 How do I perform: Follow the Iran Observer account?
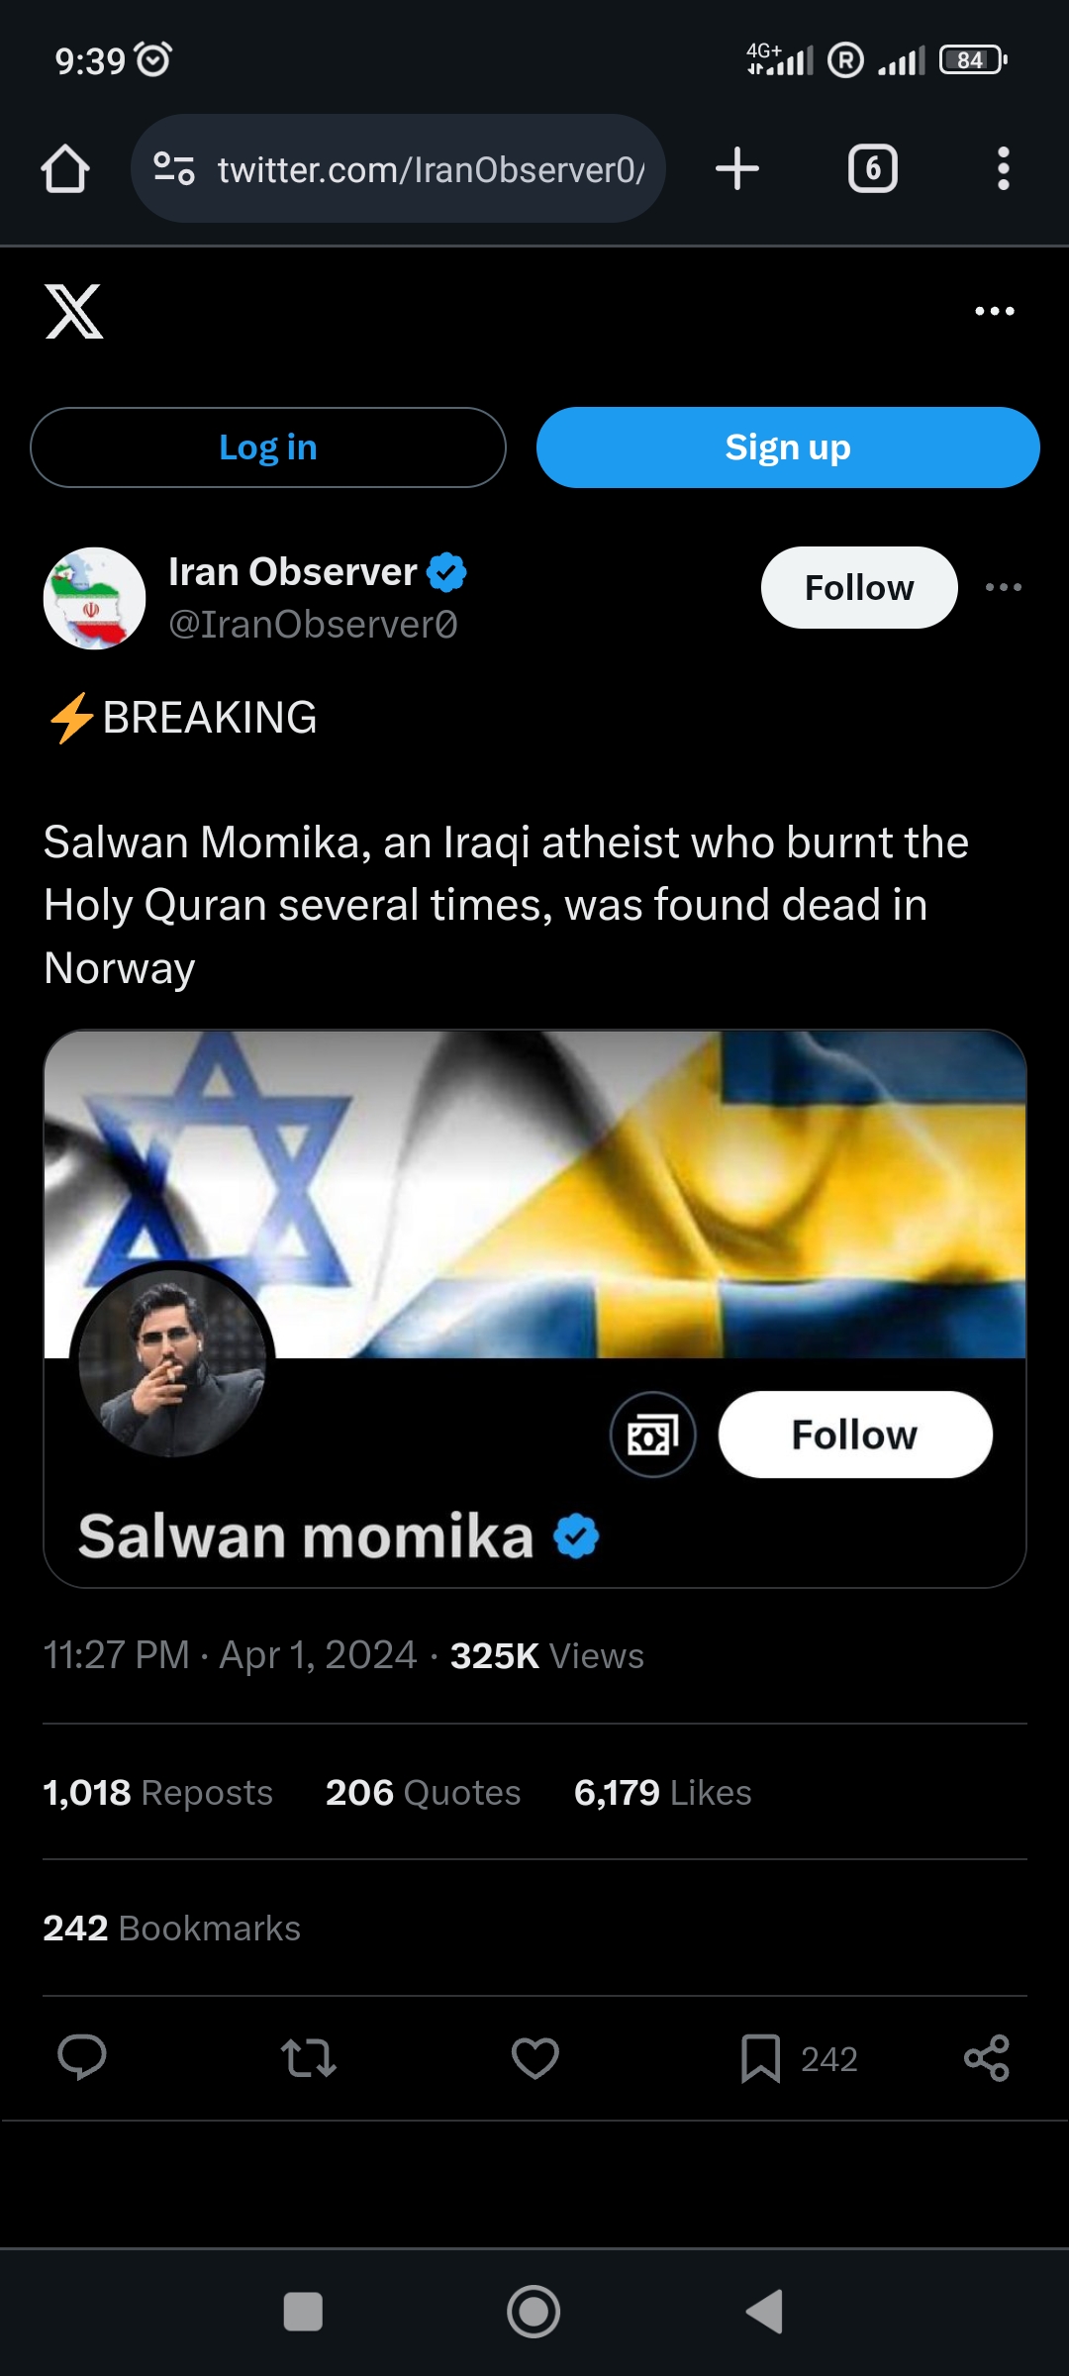point(858,588)
